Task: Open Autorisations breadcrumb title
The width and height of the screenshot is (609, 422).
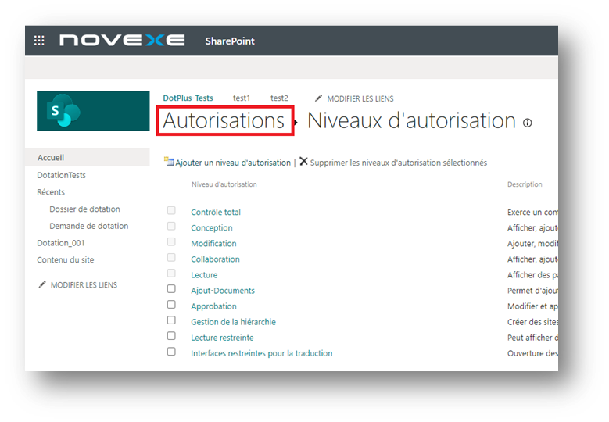Action: coord(224,121)
